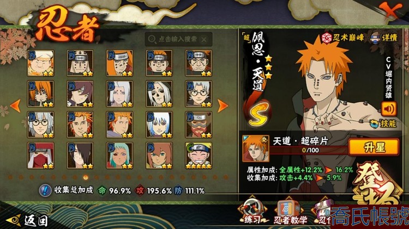Go to next ninja page arrow
This screenshot has height=229, width=409.
[222, 106]
